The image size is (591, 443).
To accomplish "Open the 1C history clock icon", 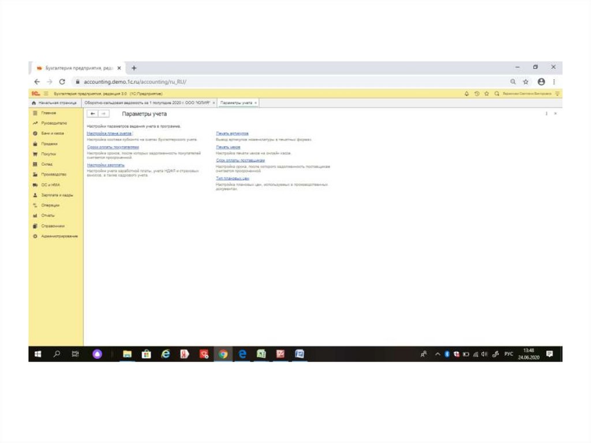I will (477, 94).
